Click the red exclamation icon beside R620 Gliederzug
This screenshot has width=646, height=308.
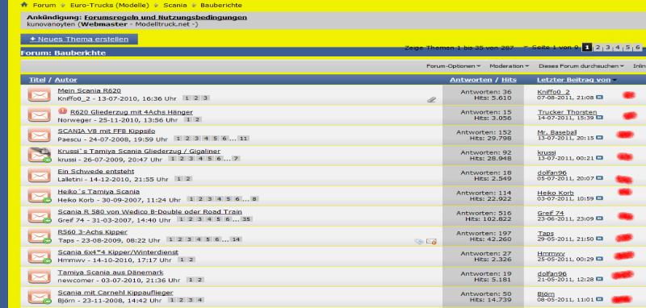[x=63, y=111]
